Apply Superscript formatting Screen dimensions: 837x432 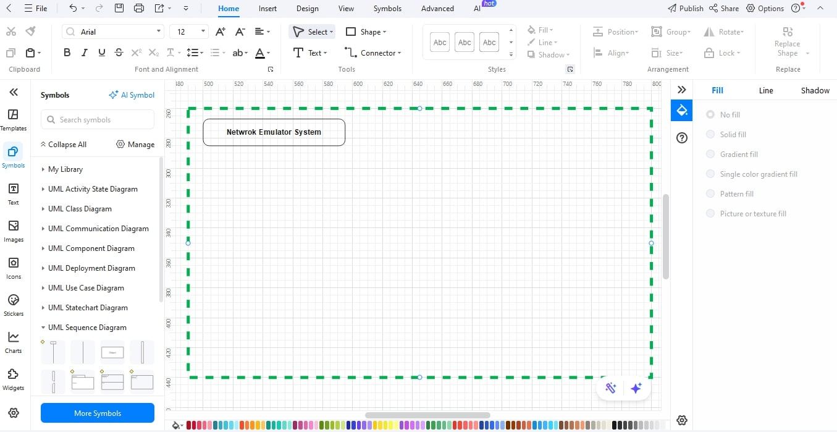click(137, 53)
